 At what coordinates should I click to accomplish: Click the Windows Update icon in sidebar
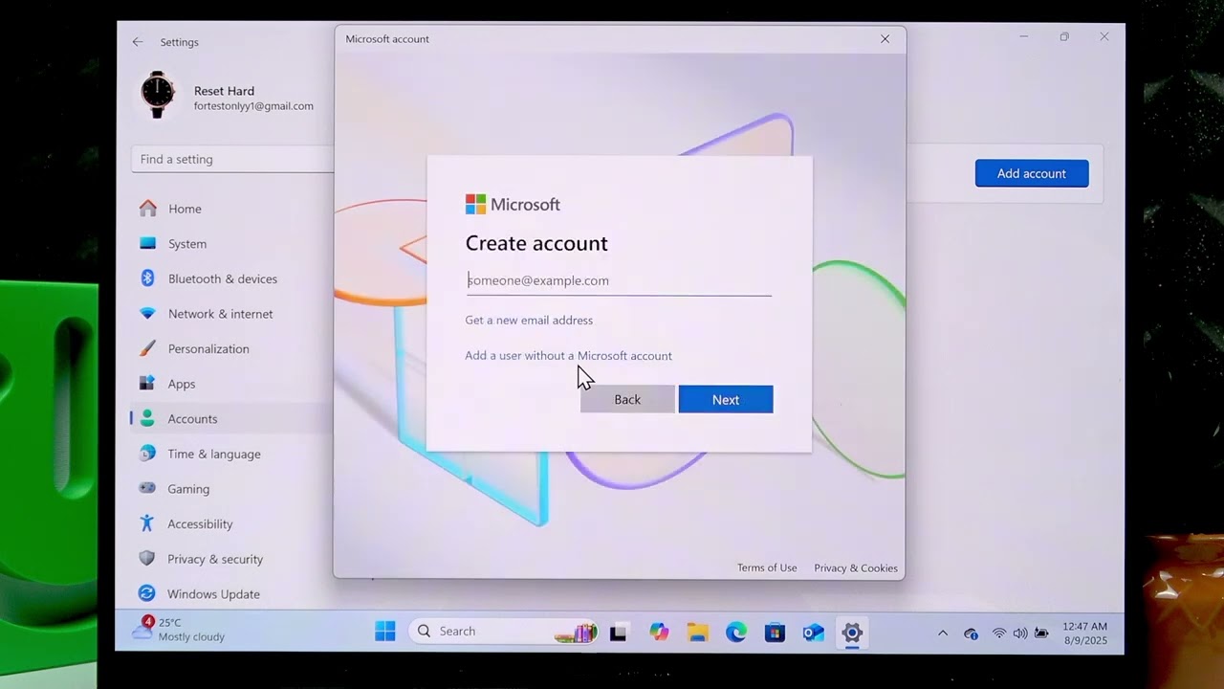tap(147, 593)
